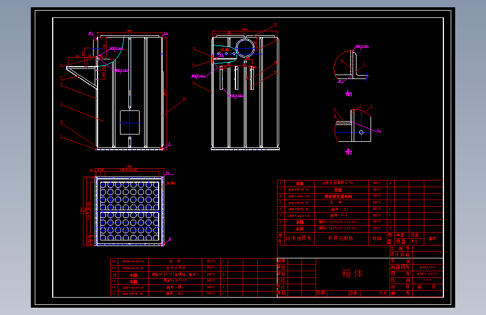This screenshot has height=315, width=486.
Task: Click the 备注 column header
Action: [432, 238]
